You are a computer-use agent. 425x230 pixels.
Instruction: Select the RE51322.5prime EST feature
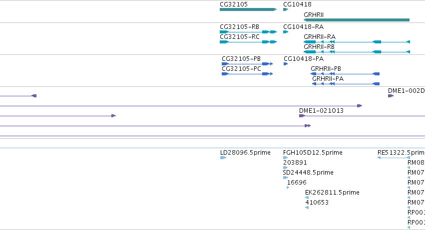click(x=394, y=158)
